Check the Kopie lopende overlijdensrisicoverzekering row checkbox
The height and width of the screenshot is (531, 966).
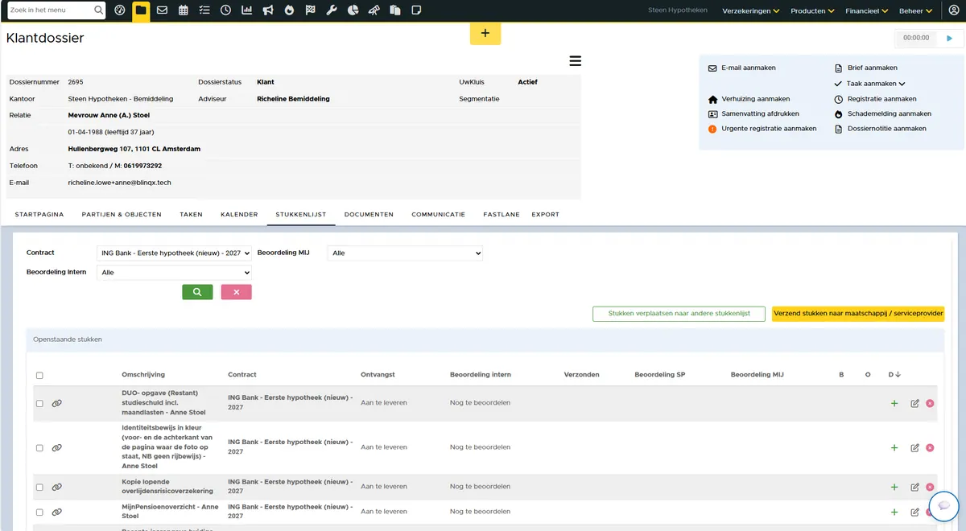pyautogui.click(x=39, y=487)
